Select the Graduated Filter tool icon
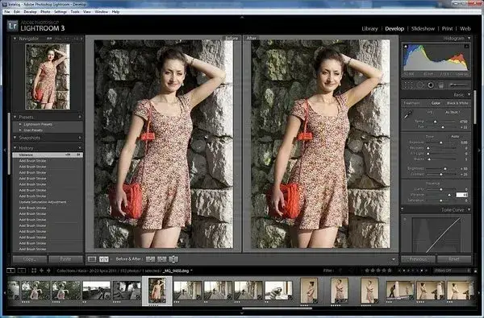 coord(441,85)
